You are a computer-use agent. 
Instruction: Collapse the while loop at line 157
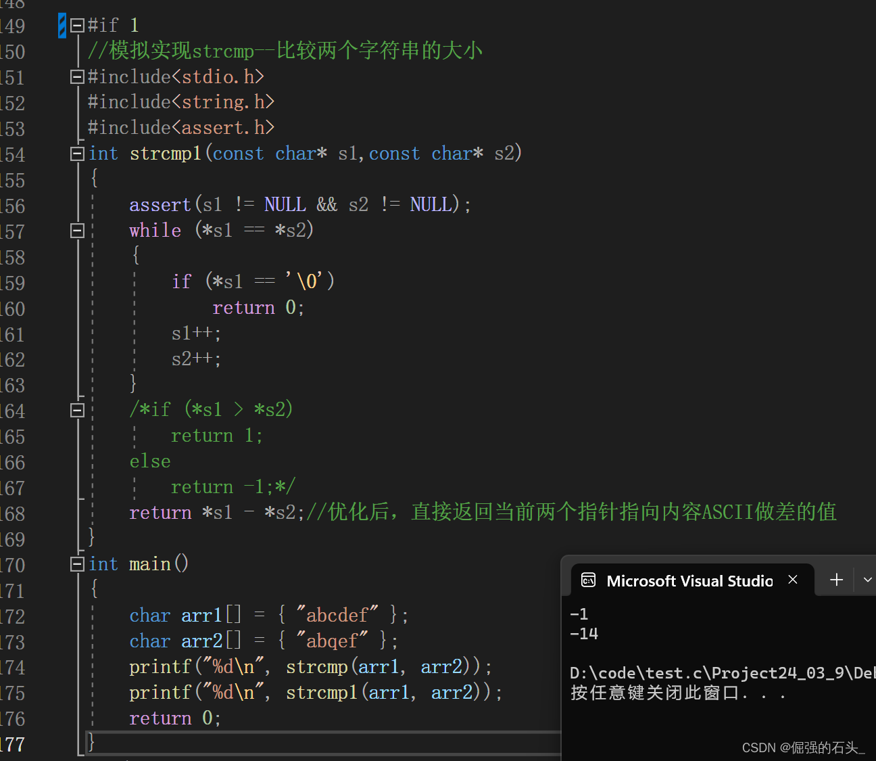[76, 230]
